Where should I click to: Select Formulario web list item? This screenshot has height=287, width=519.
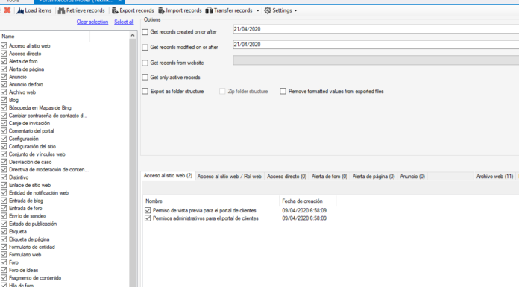[x=25, y=254]
